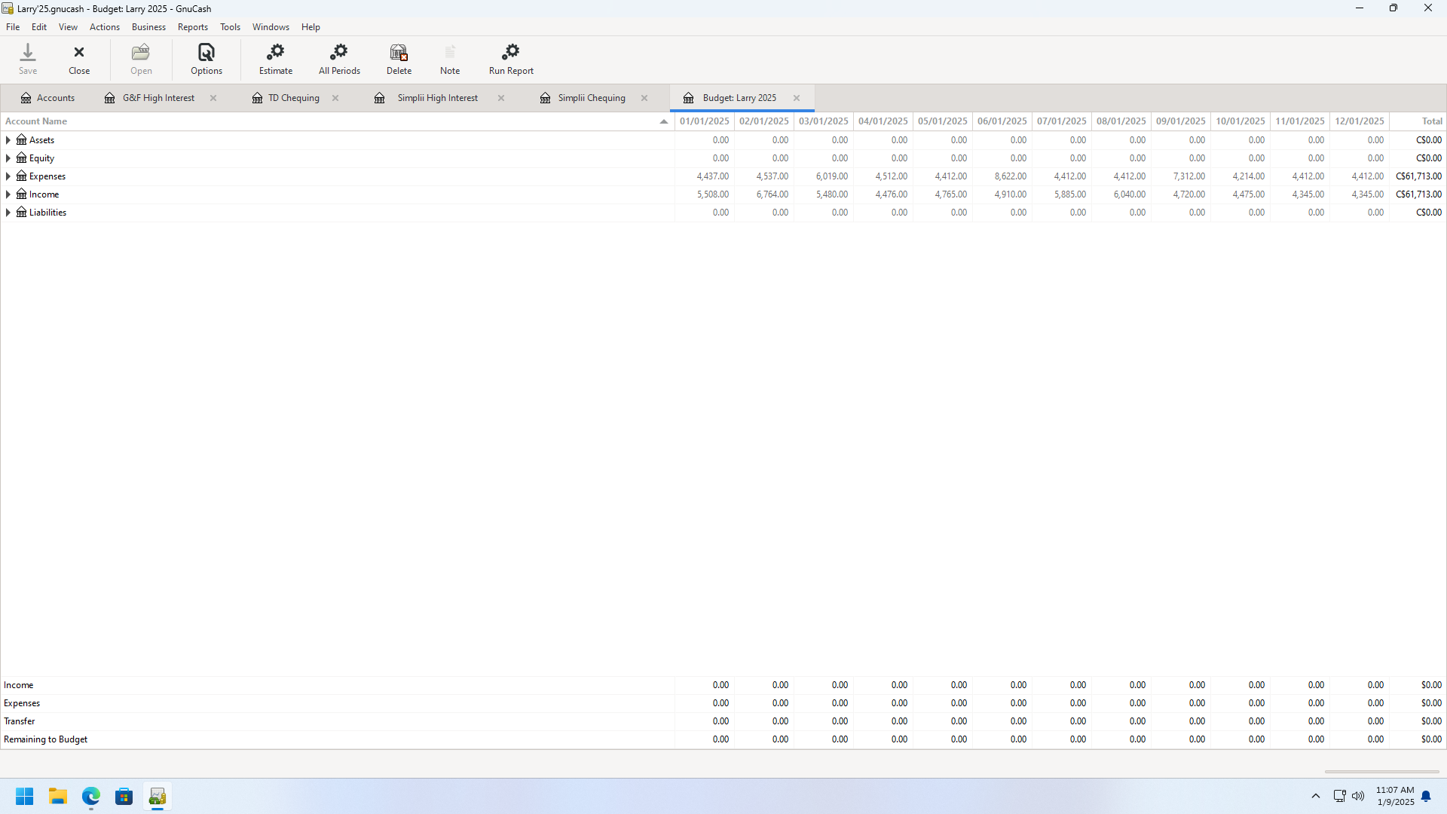Click the Transfer summary row label
Viewport: 1447px width, 814px height.
[x=19, y=721]
